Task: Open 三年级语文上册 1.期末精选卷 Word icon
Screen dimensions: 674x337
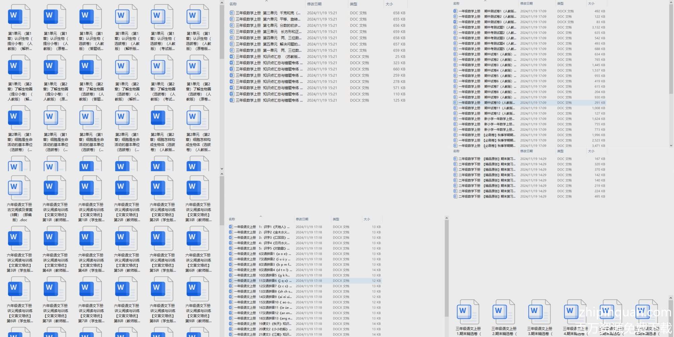Action: (x=468, y=312)
